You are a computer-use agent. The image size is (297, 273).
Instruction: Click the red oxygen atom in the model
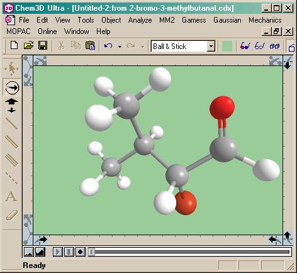[x=222, y=108]
